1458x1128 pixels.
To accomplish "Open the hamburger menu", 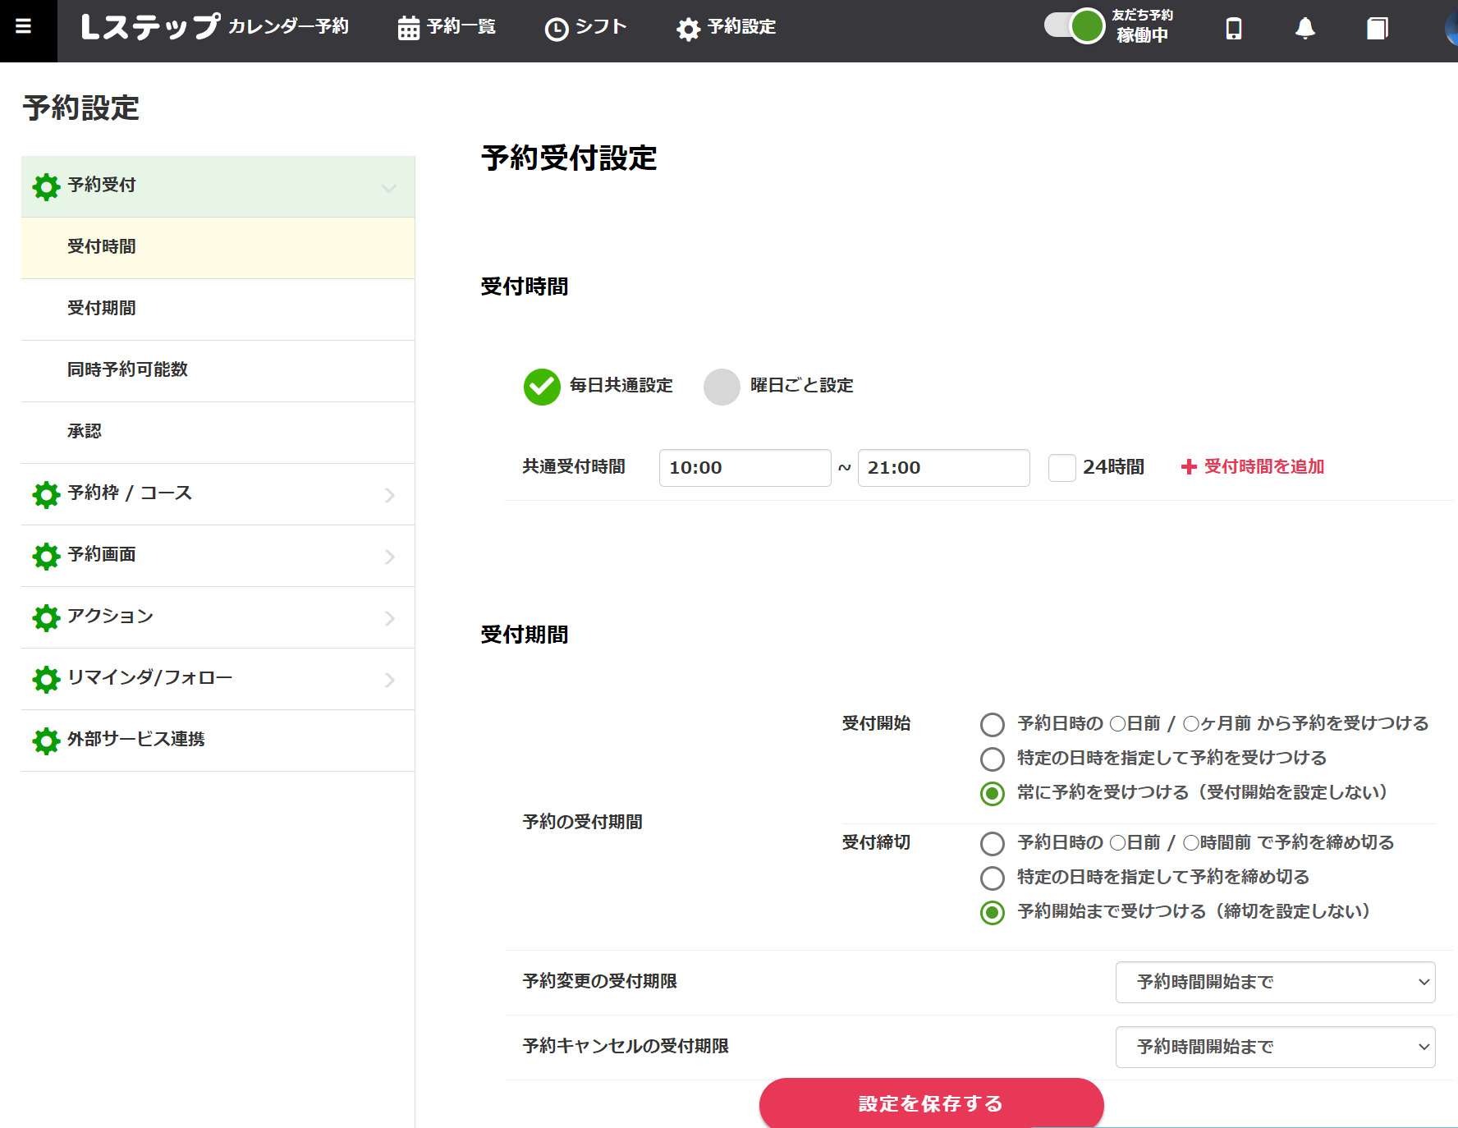I will [x=24, y=26].
